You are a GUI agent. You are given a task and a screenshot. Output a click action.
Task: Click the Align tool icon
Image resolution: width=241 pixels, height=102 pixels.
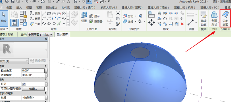[x=151, y=14]
